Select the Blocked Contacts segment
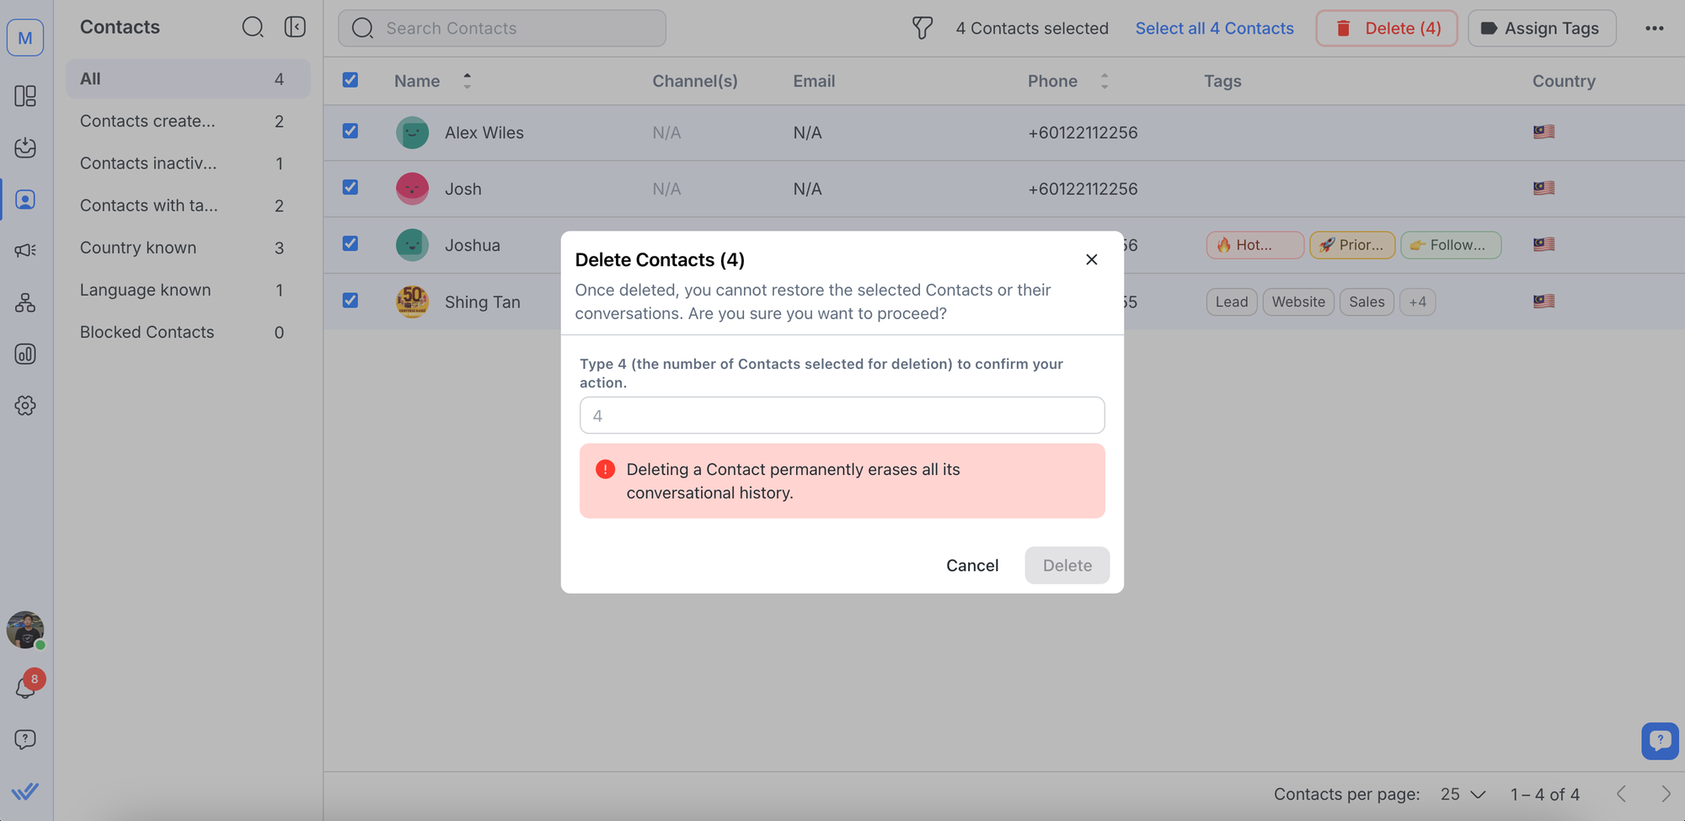Image resolution: width=1685 pixels, height=821 pixels. (x=147, y=332)
